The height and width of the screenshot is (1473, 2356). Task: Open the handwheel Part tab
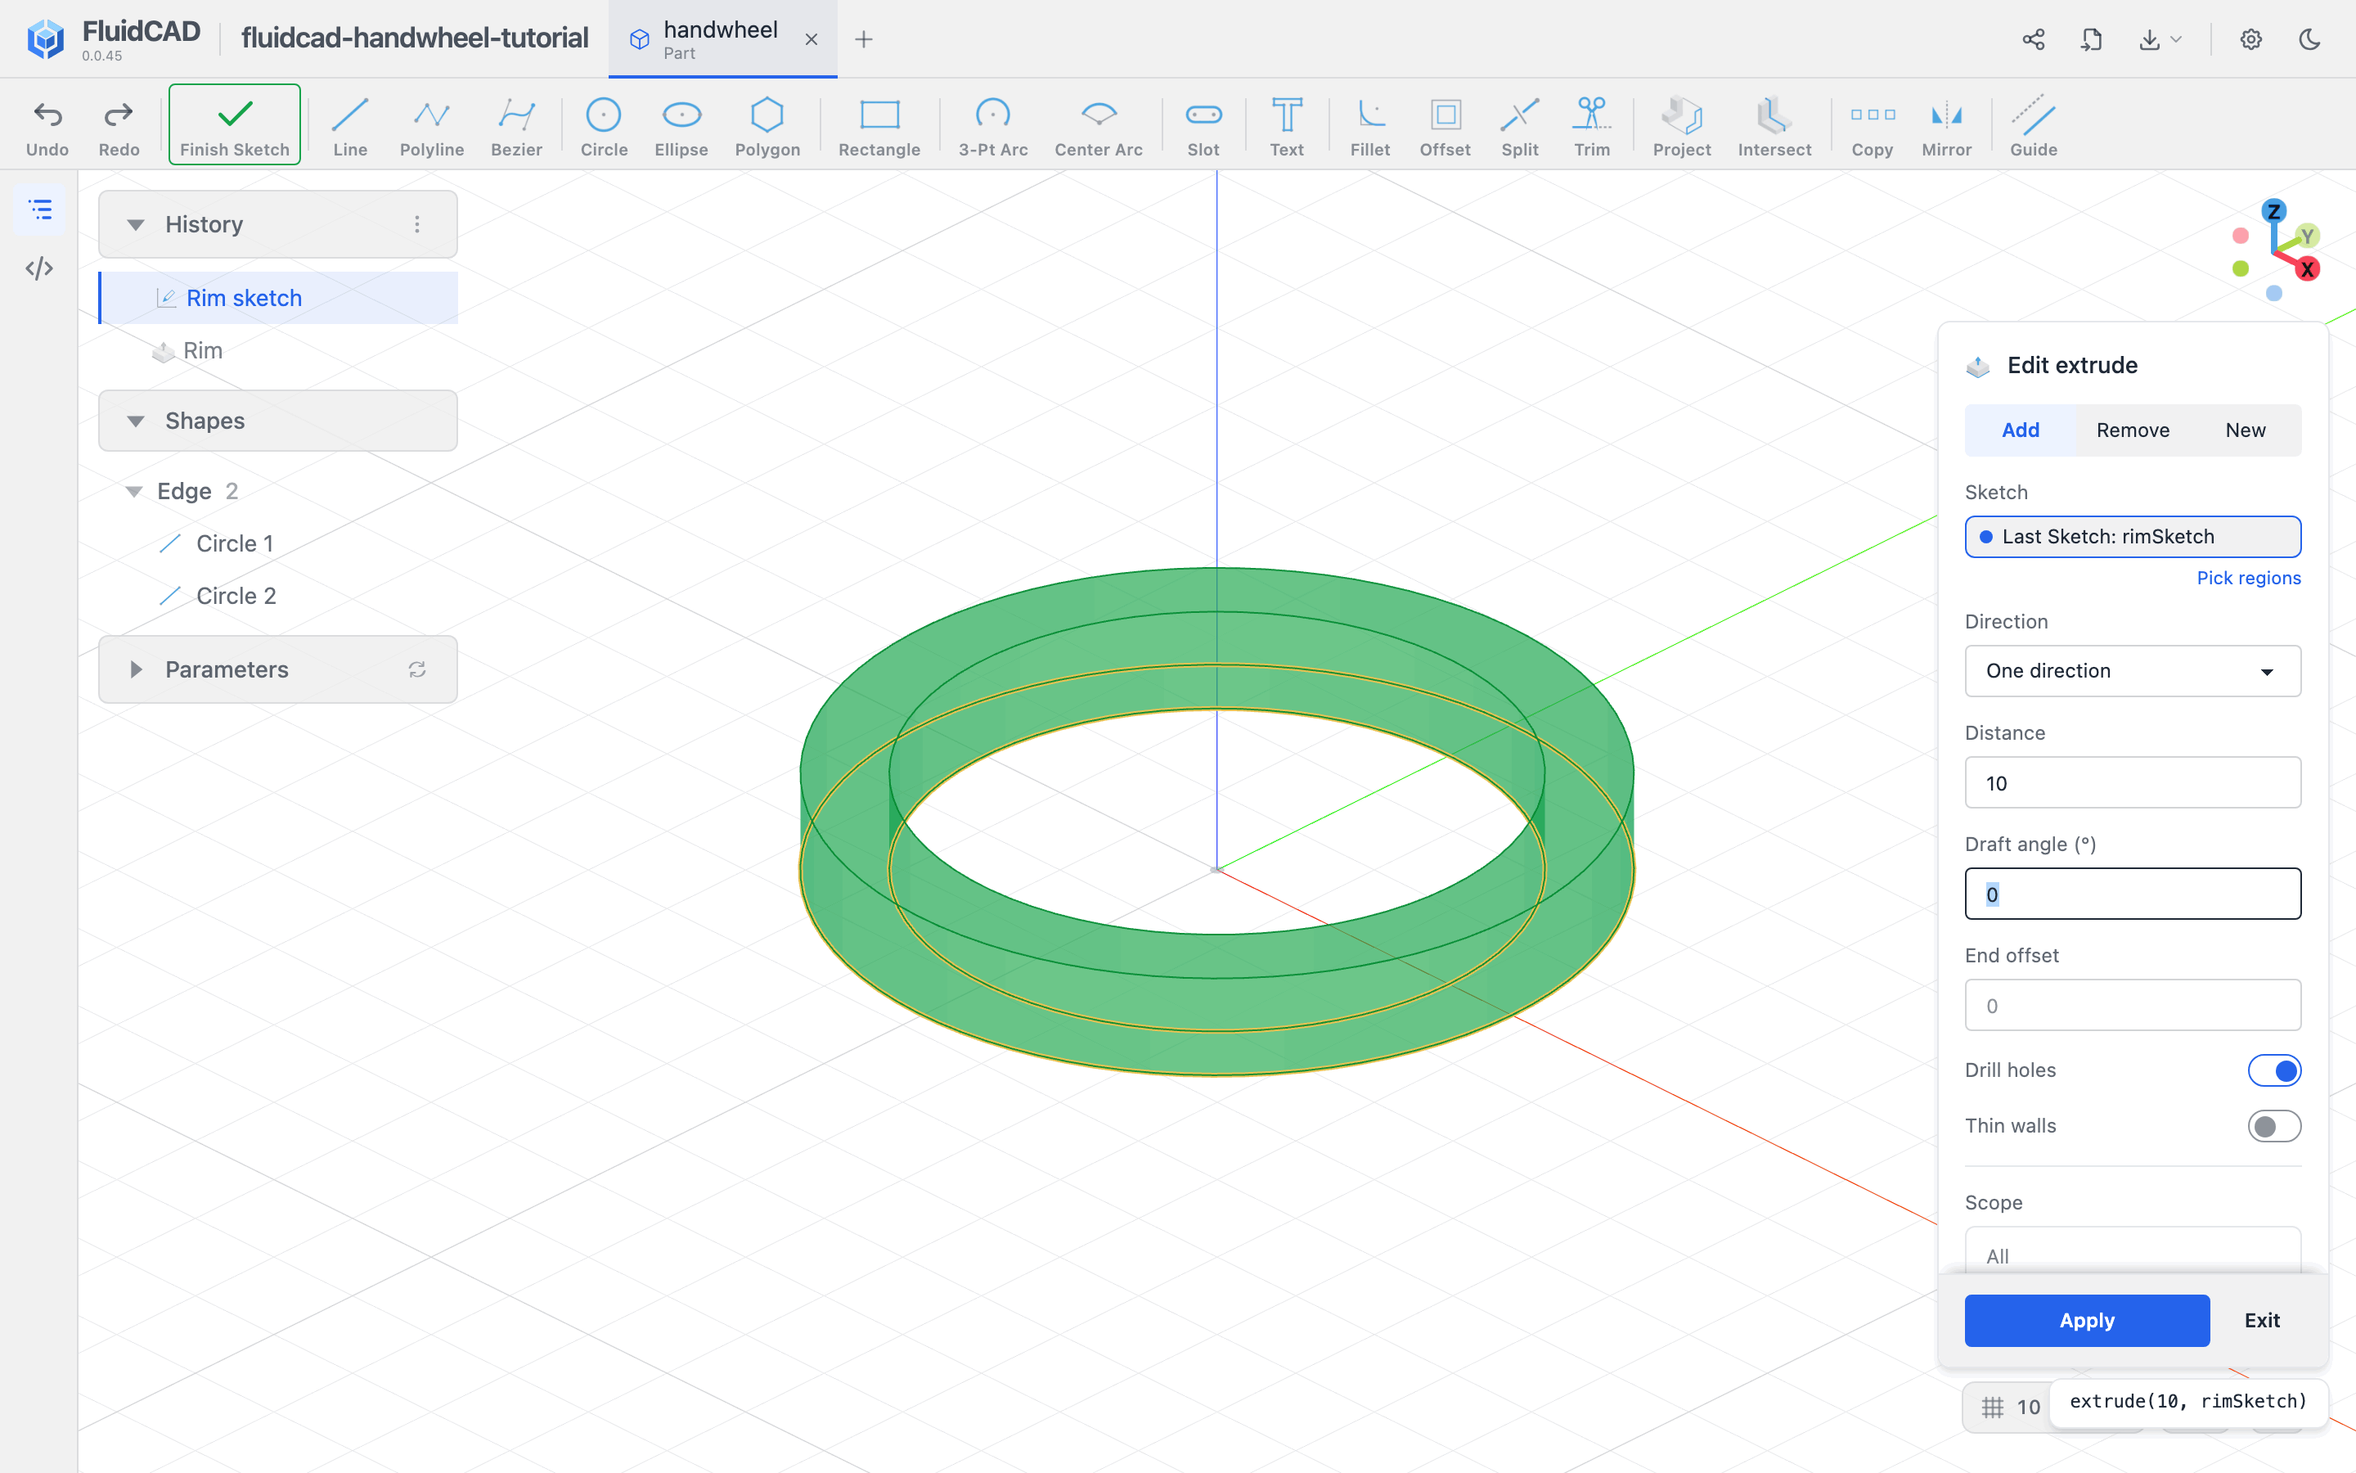[x=722, y=39]
